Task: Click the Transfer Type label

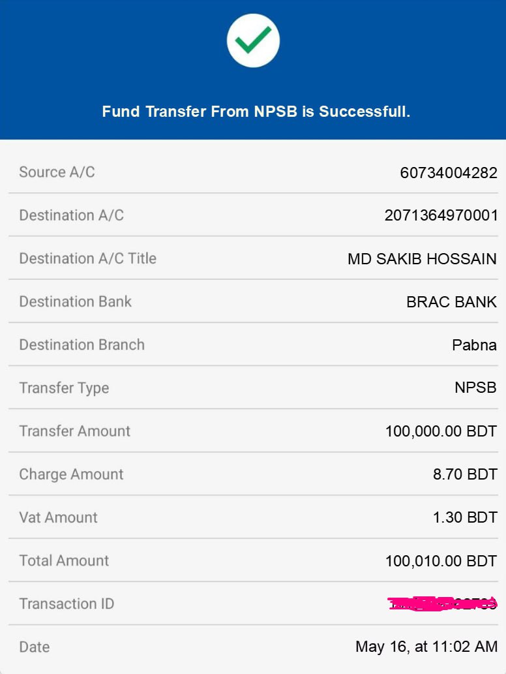Action: [64, 388]
